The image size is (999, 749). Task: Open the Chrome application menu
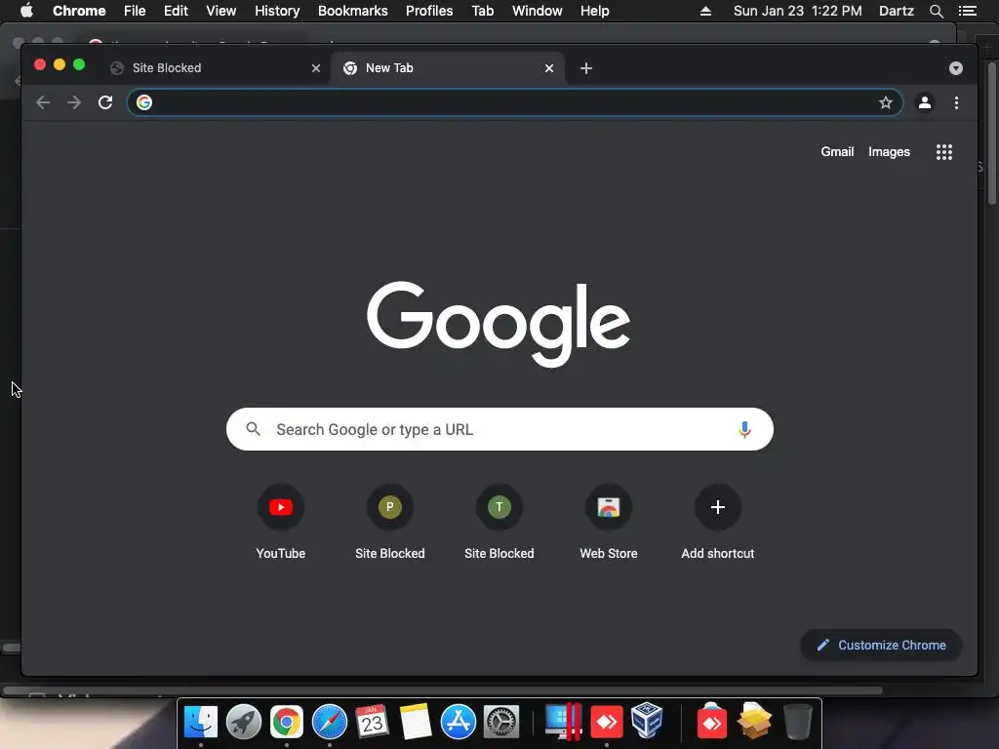click(79, 11)
